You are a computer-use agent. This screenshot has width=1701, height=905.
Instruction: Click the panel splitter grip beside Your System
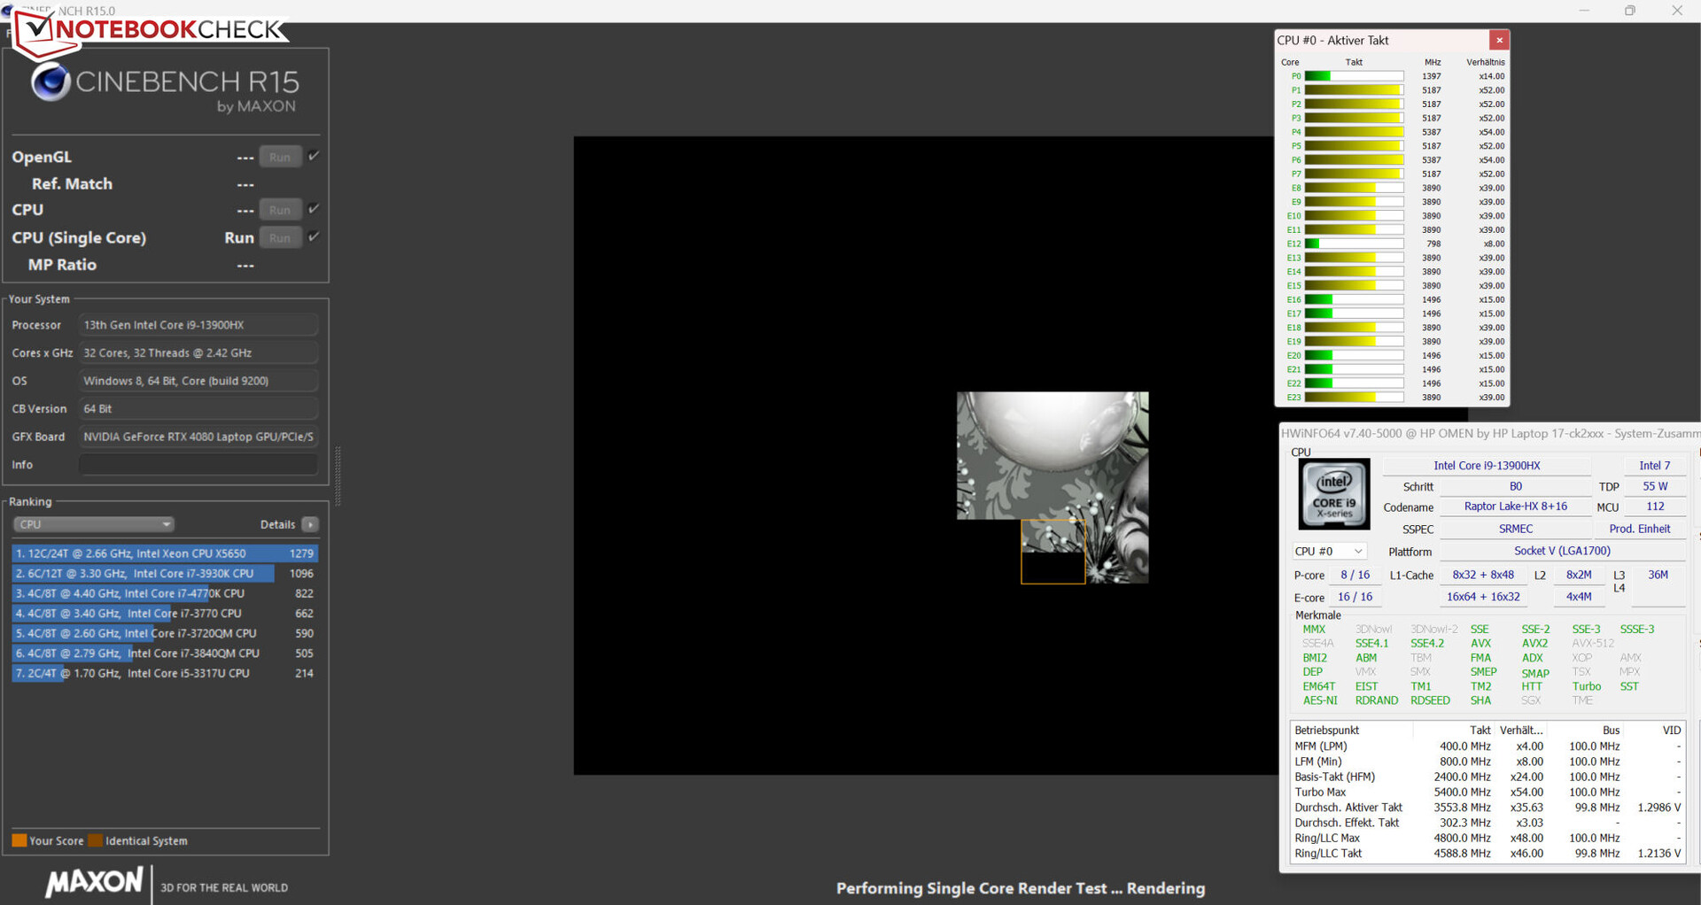point(338,476)
